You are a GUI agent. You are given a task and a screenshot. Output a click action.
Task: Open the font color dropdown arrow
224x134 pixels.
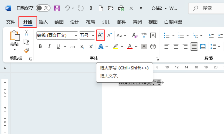pyautogui.click(x=136, y=47)
